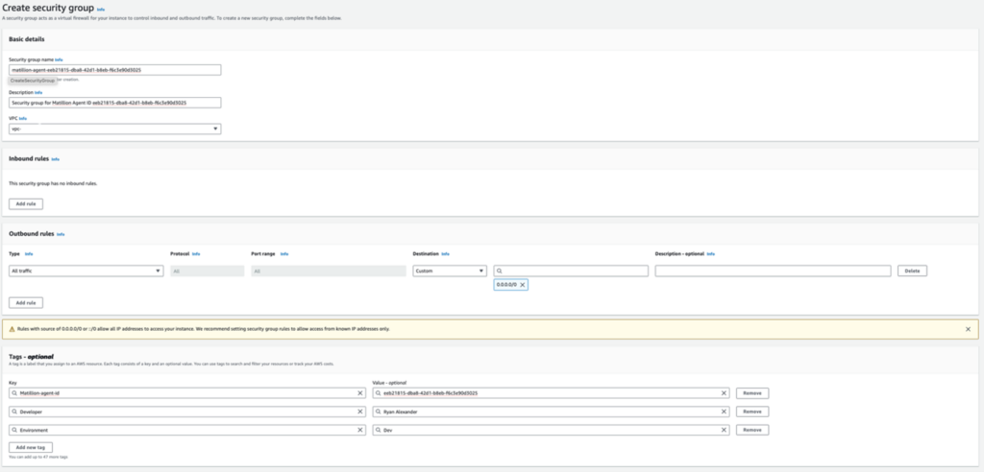Clear the Developer key field

(360, 412)
